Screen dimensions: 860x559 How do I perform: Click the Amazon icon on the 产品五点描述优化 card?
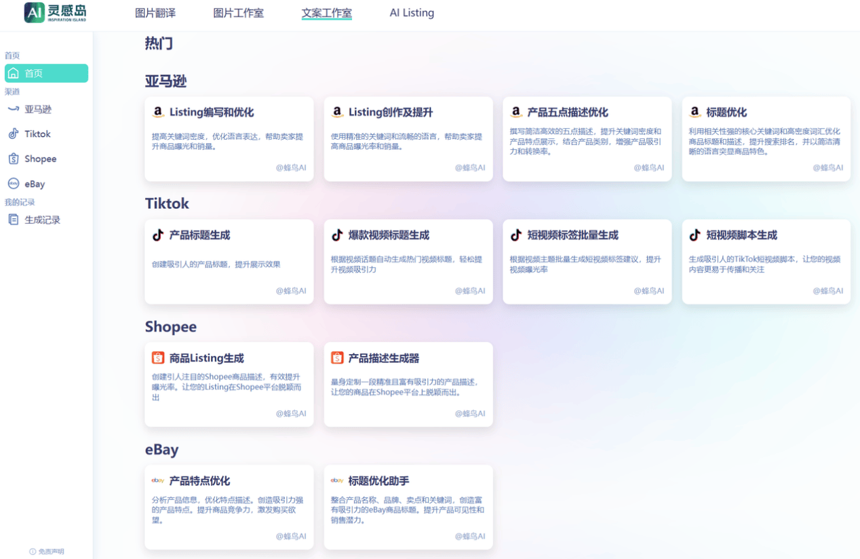[516, 112]
